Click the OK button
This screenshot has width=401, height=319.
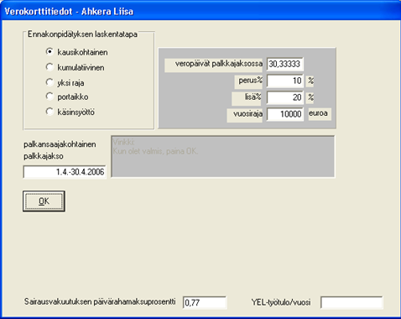coord(44,201)
